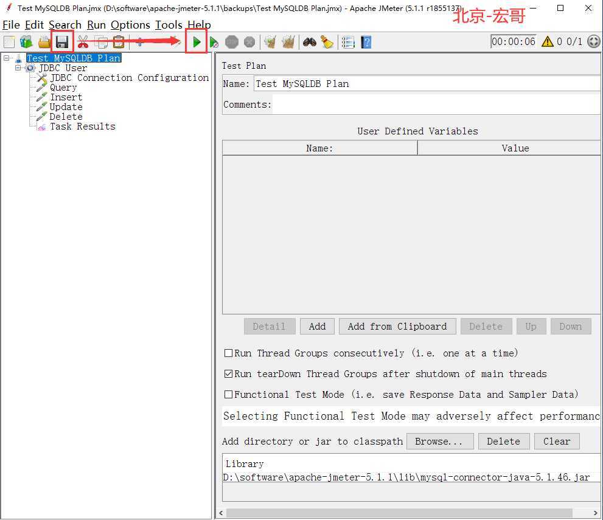Select the Task Results tree item

coord(83,127)
